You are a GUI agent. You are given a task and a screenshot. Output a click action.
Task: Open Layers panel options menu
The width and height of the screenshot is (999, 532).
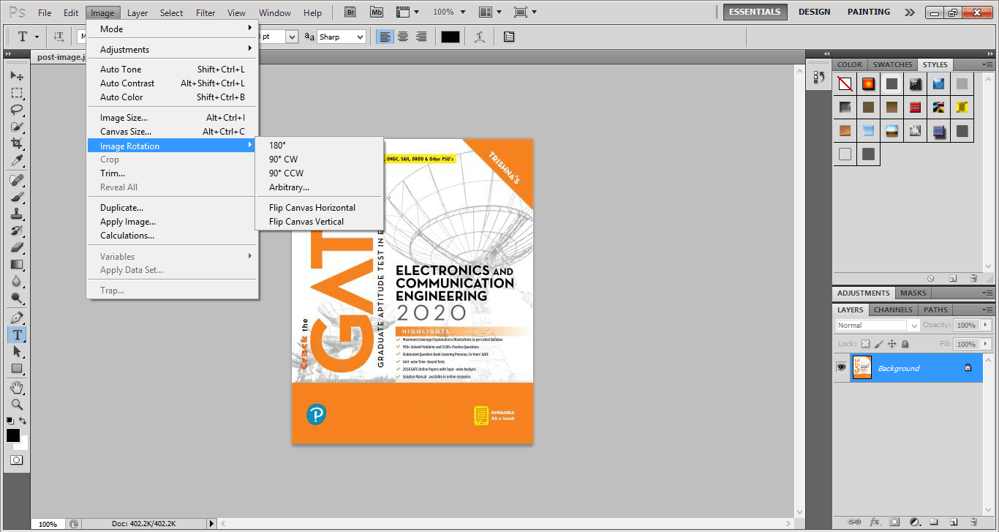click(x=987, y=310)
